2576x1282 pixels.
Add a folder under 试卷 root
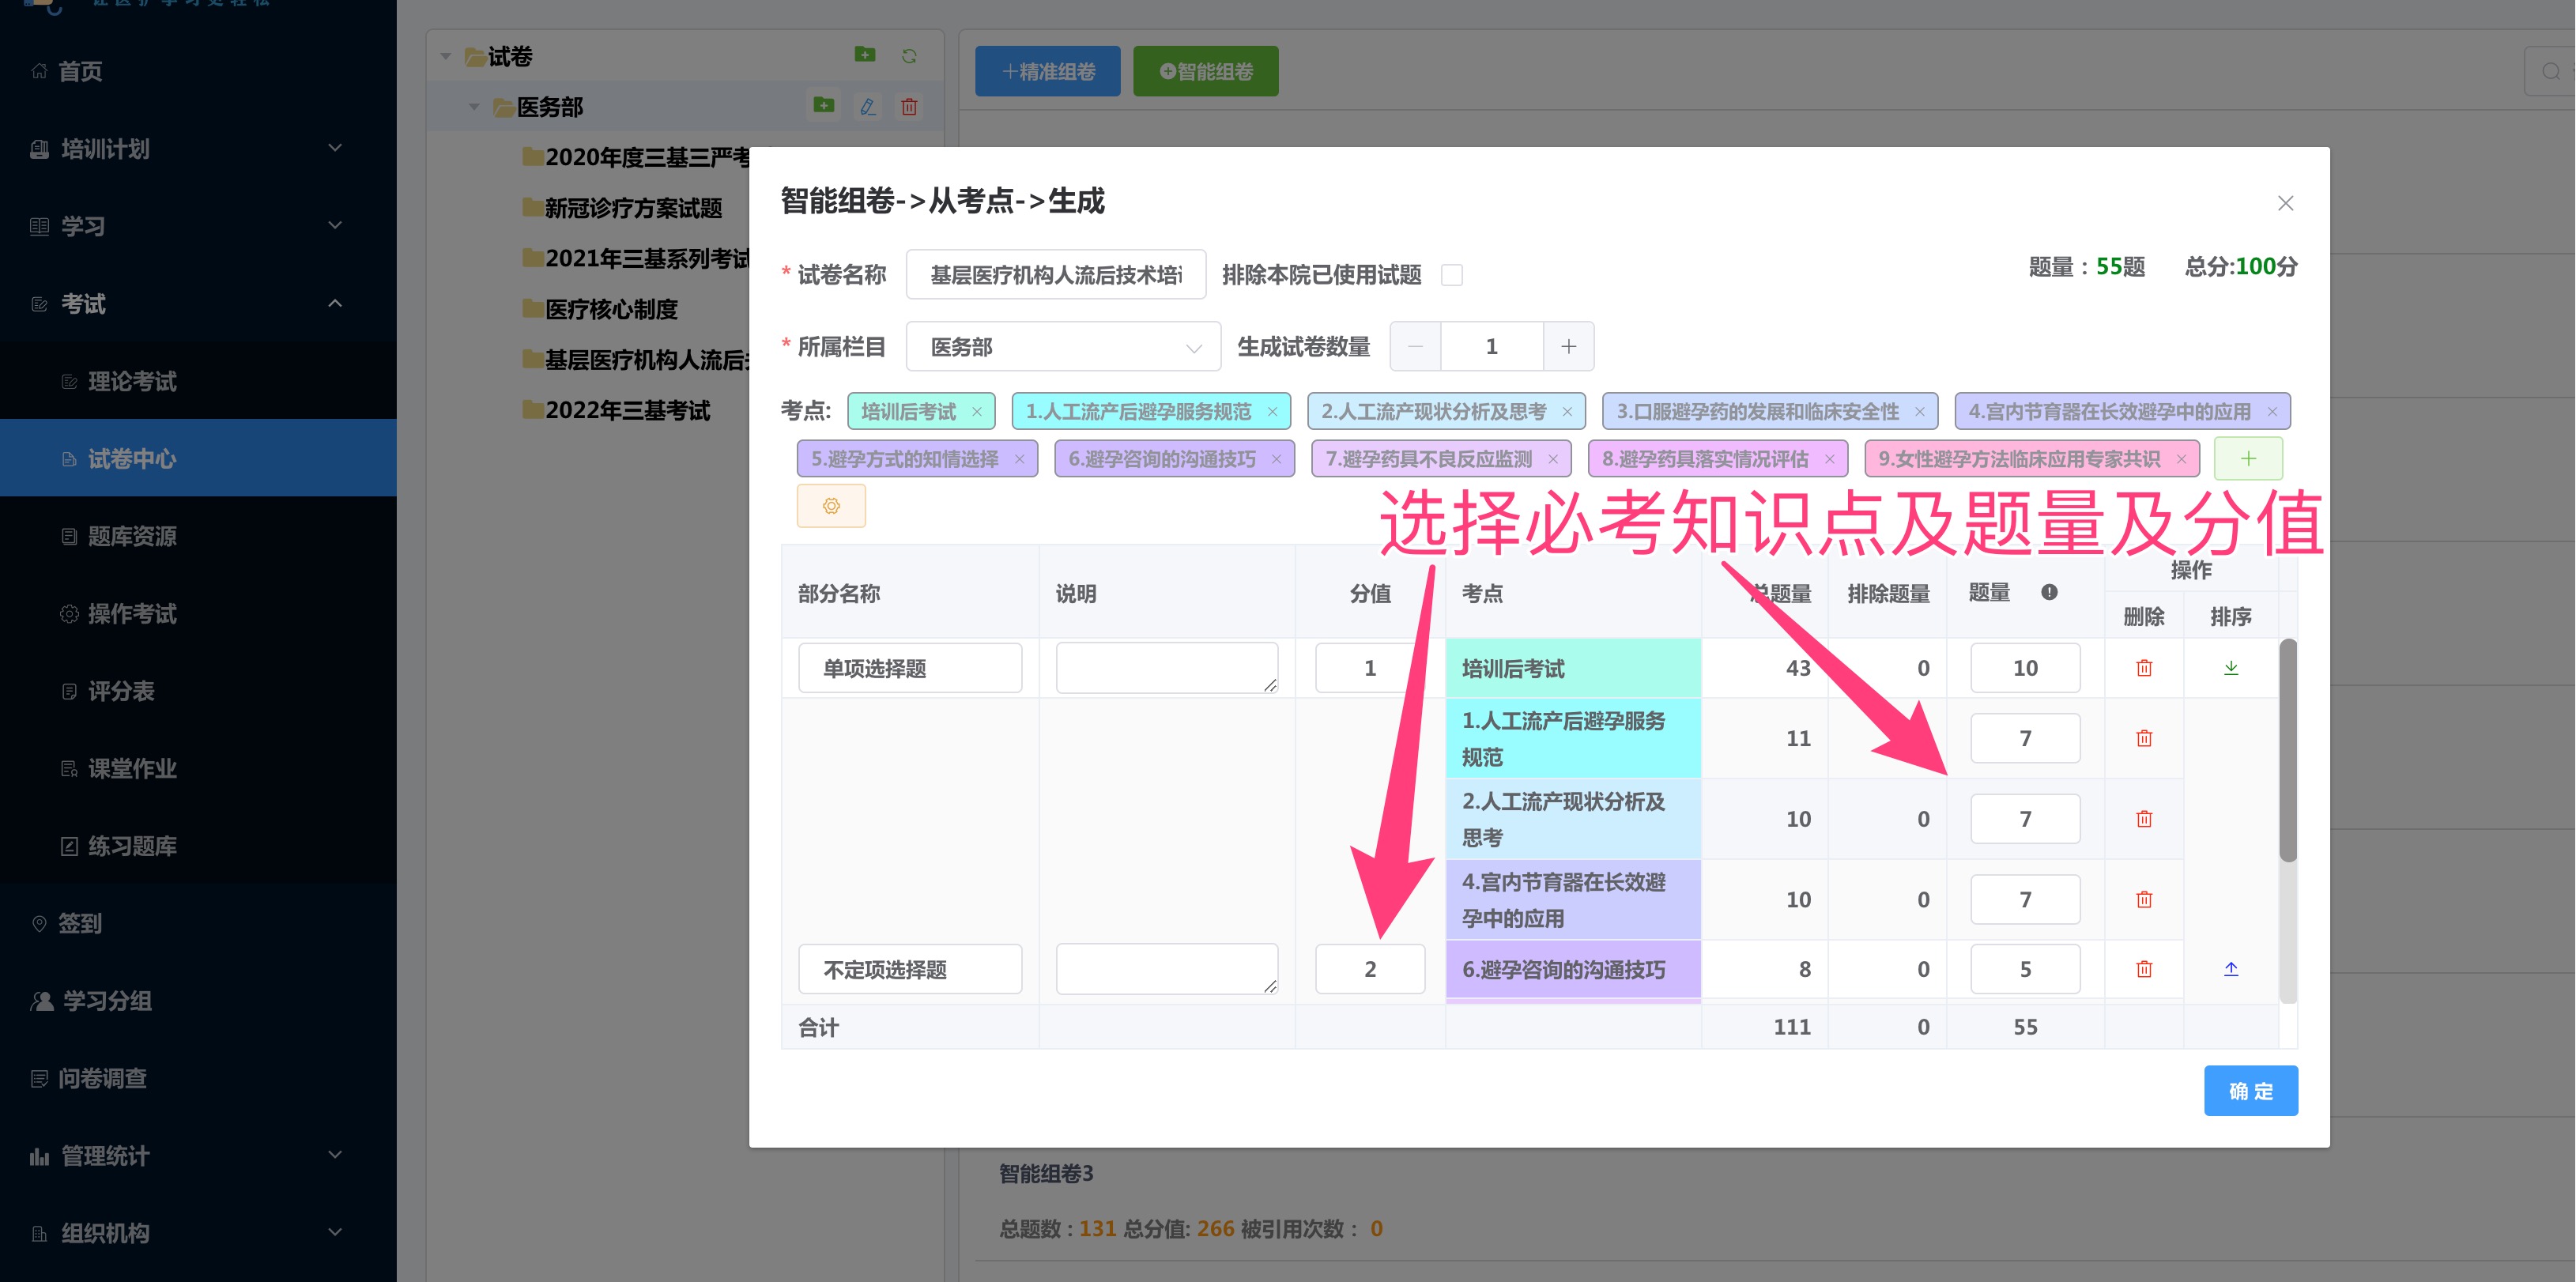(x=865, y=55)
